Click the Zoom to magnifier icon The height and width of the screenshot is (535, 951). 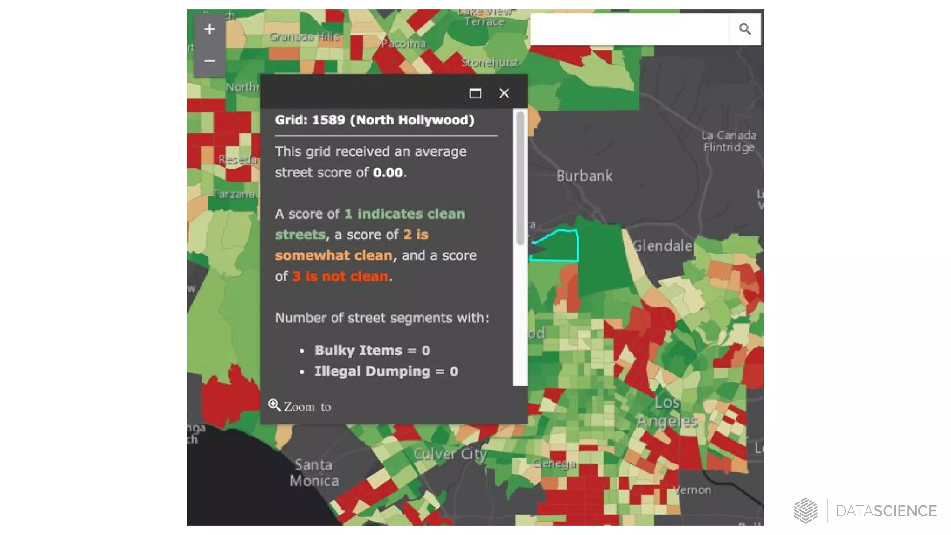pos(274,405)
